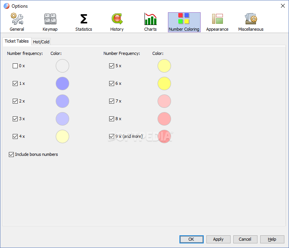289x248 pixels.
Task: Pick the color for 0 x frequency
Action: click(x=63, y=66)
